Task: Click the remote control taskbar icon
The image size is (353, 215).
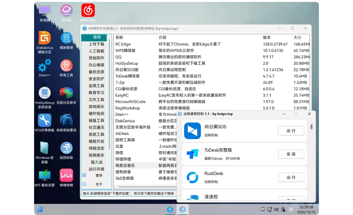Action: click(183, 209)
